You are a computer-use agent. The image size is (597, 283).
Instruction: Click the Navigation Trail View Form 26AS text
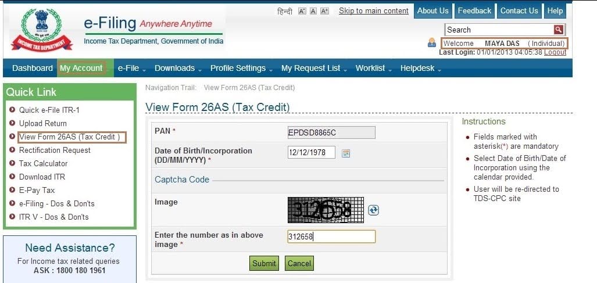(249, 88)
